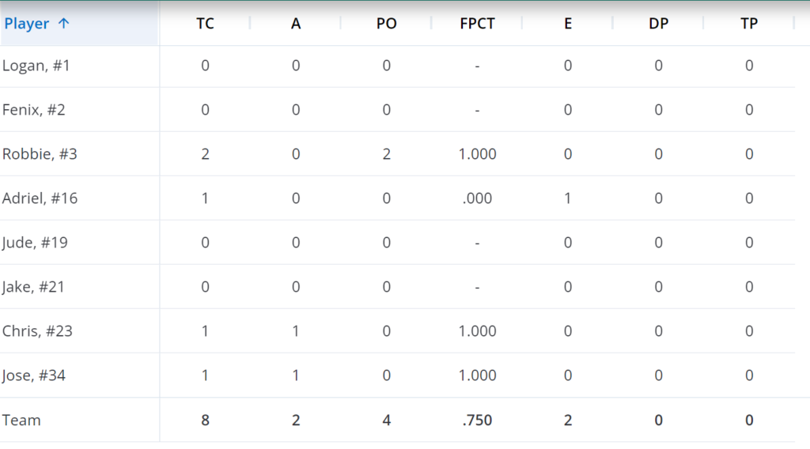Select Chris, #23 player name
The image size is (810, 449).
(37, 330)
